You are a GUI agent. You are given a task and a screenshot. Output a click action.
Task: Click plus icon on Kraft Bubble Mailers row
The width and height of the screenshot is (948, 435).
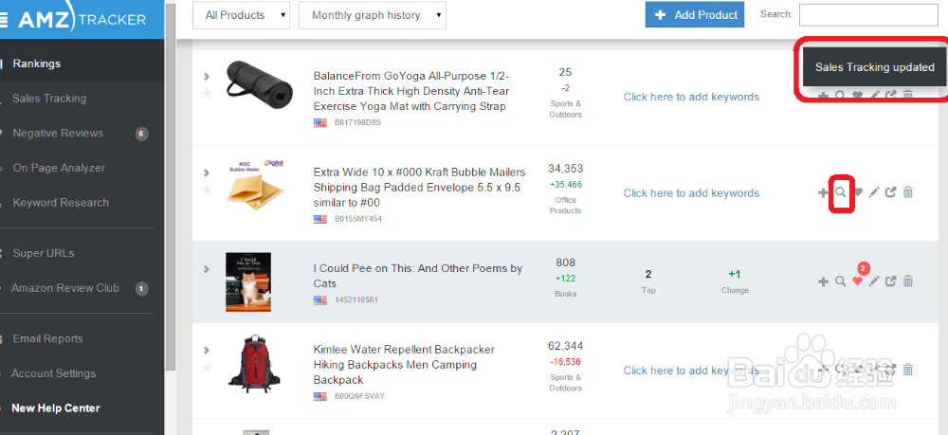[823, 192]
